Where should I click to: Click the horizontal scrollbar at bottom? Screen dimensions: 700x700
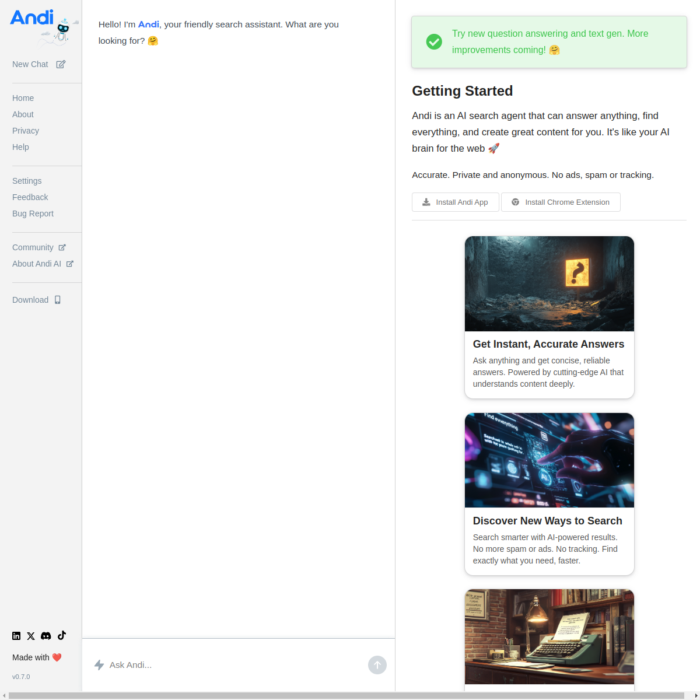(x=345, y=695)
